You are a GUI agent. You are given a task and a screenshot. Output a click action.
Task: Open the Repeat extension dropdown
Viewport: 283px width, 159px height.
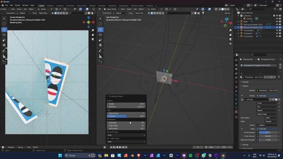click(267, 110)
